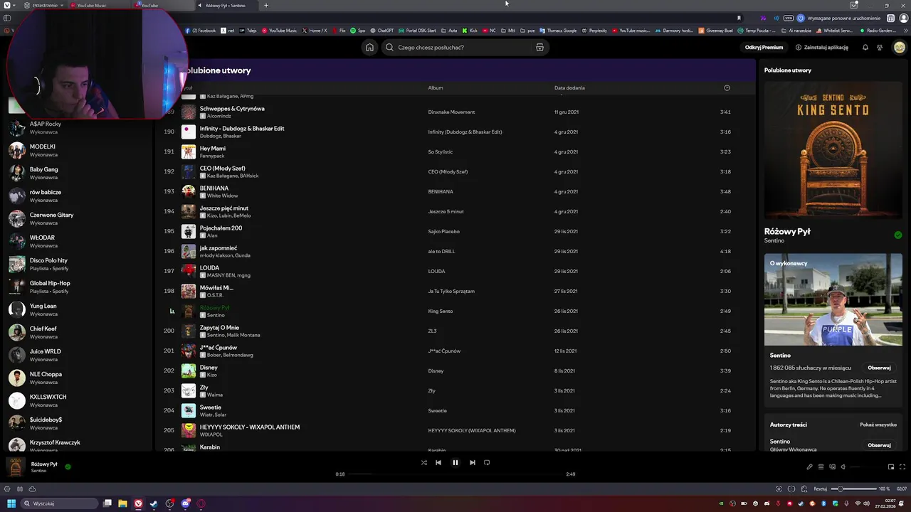Follow Sentino with first Obserwuj button
Screen dimensions: 911x512
pyautogui.click(x=879, y=368)
